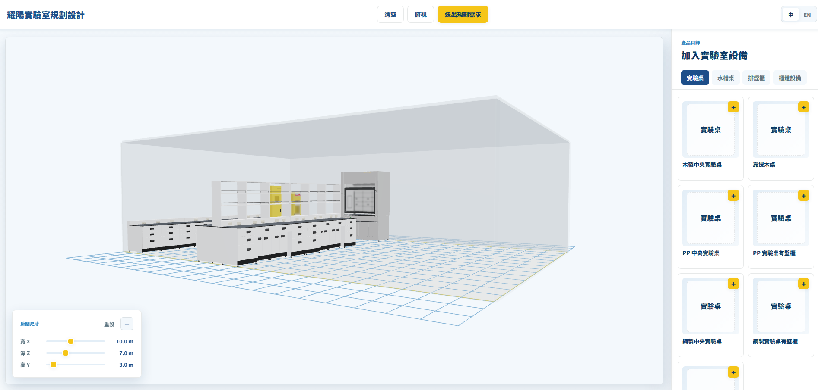This screenshot has width=818, height=390.
Task: Select the 實驗桌 category tab
Action: [695, 78]
